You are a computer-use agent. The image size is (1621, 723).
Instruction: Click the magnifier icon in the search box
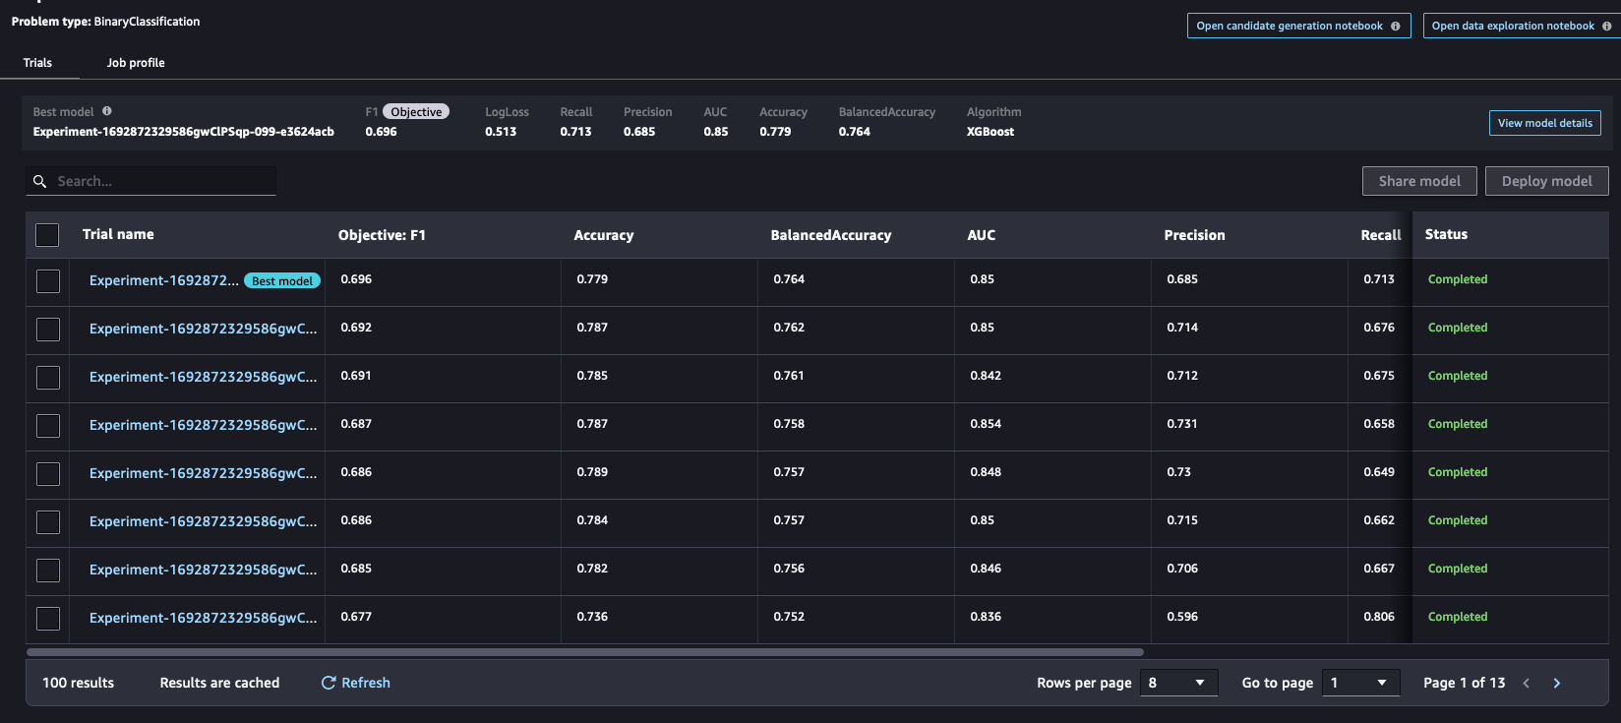[40, 181]
